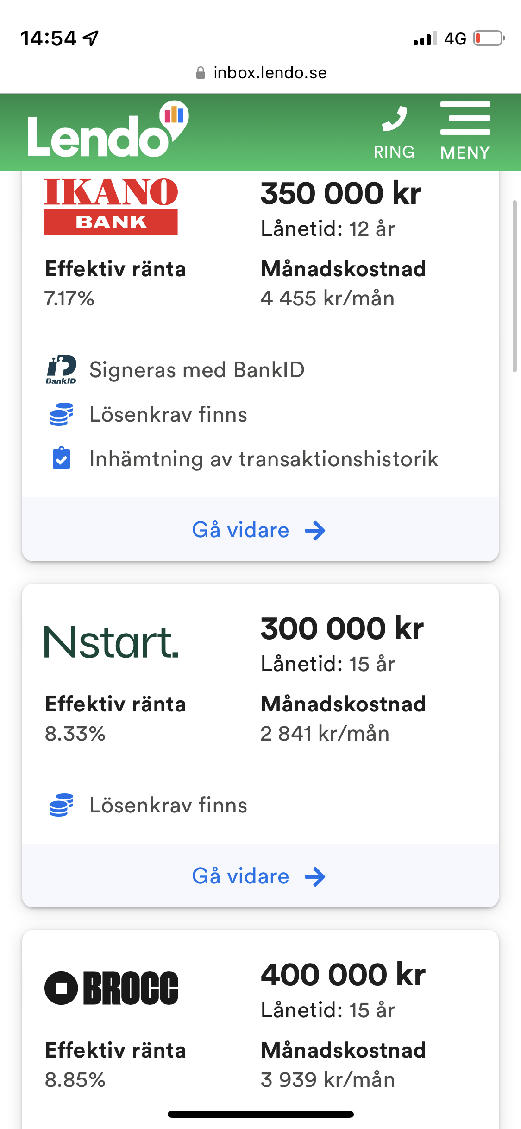This screenshot has height=1129, width=521.
Task: Tap coins icon in Nstart offer
Action: pos(61,805)
